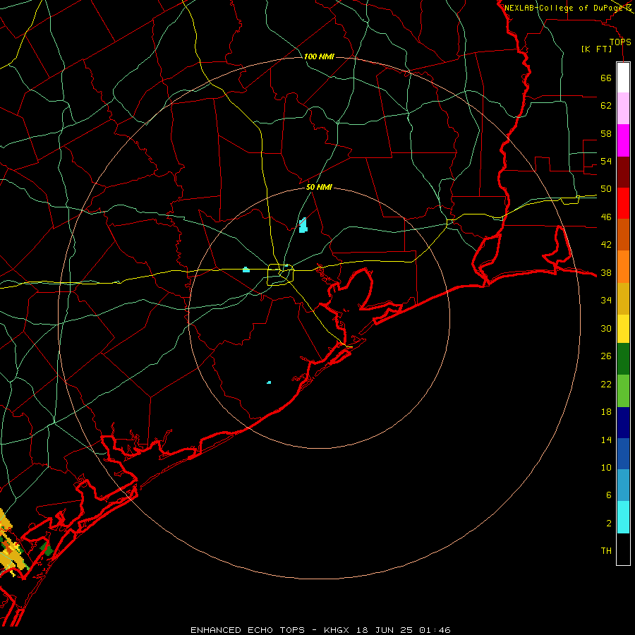Click the '14' legend value
This screenshot has height=635, width=635.
[x=606, y=440]
